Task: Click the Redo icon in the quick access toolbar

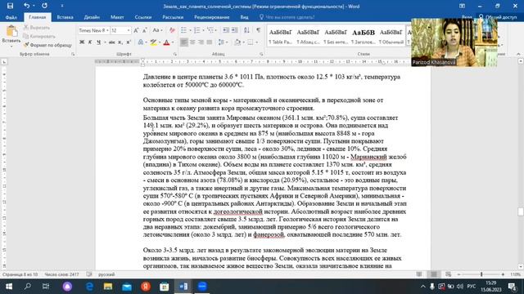Action: coord(44,6)
